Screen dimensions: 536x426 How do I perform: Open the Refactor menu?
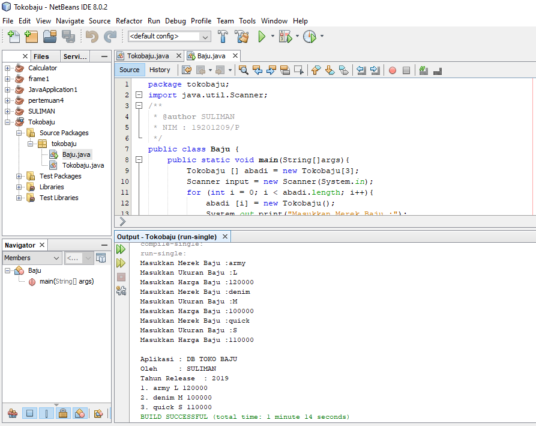point(129,20)
